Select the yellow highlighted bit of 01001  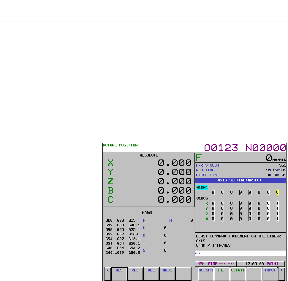277,192
